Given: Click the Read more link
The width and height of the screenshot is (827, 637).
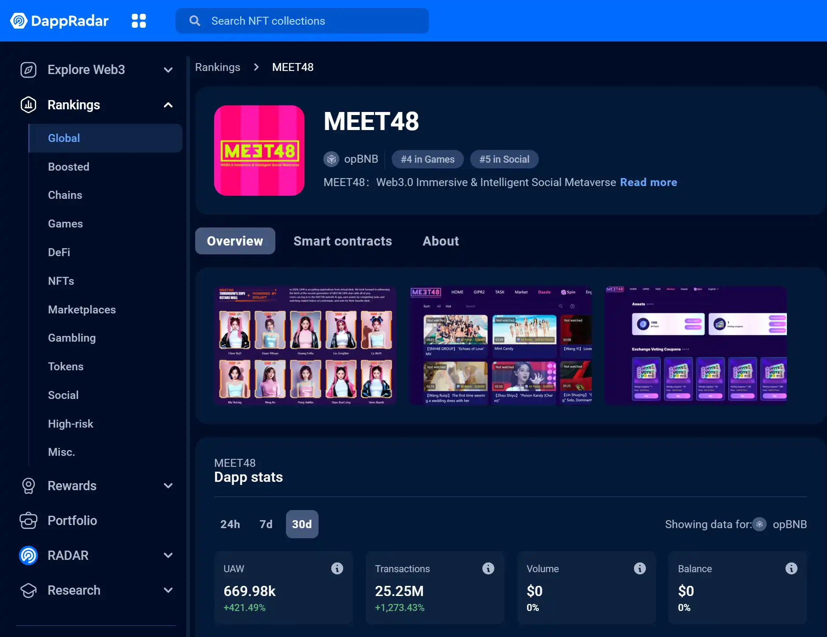Looking at the screenshot, I should point(648,183).
